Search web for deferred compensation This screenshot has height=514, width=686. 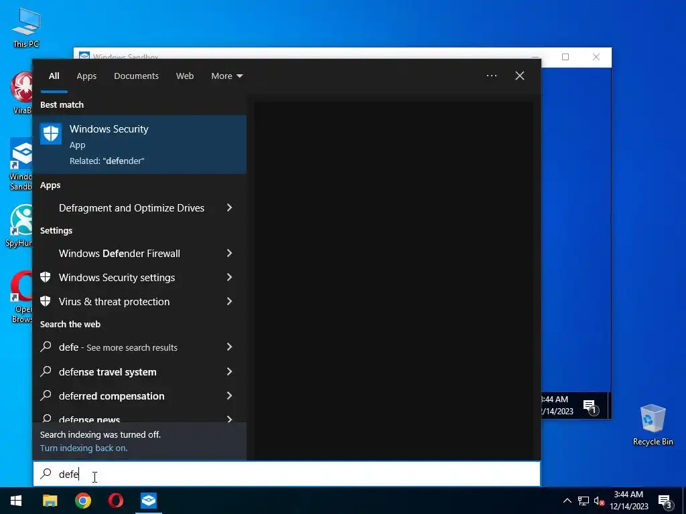[x=112, y=396]
